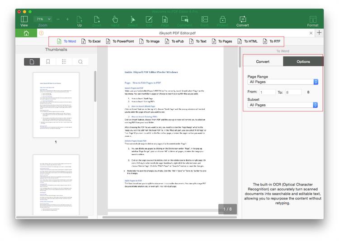The height and width of the screenshot is (241, 339).
Task: Click the 1 / 8 page indicator
Action: coord(227,209)
